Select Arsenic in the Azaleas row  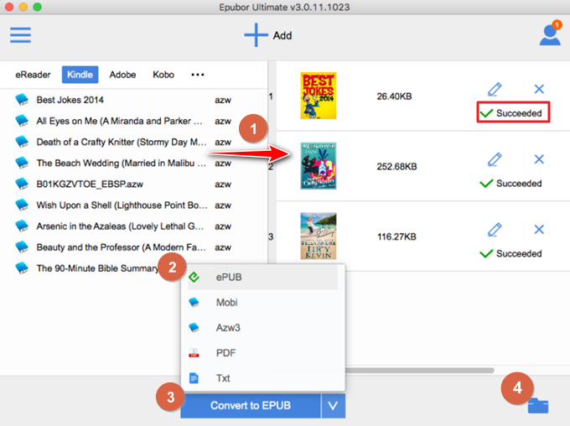134,226
